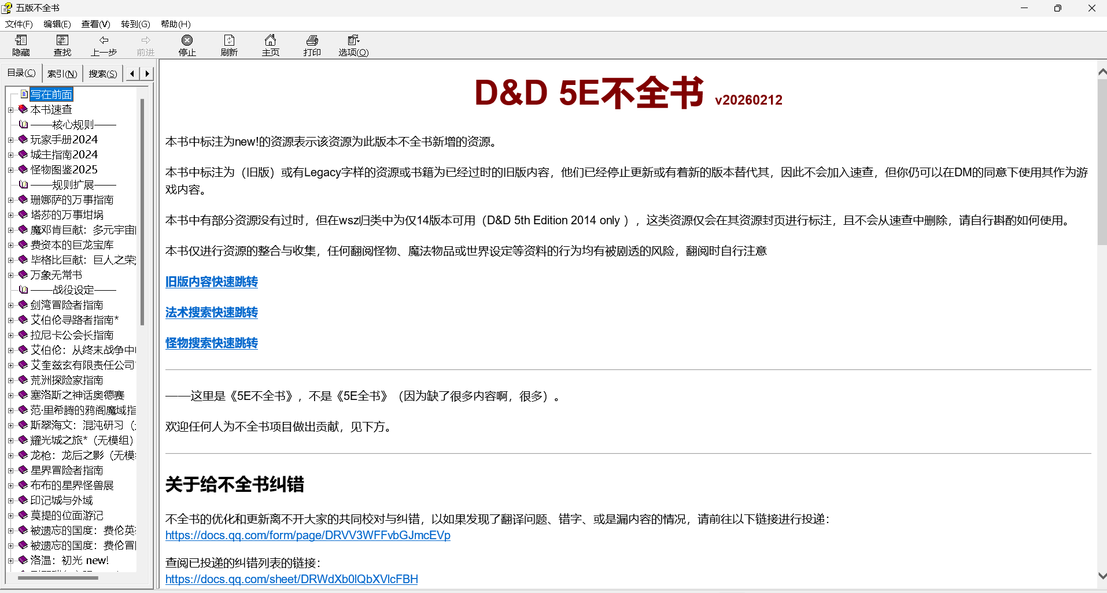
Task: Open the 转到(G) menu
Action: pos(135,24)
